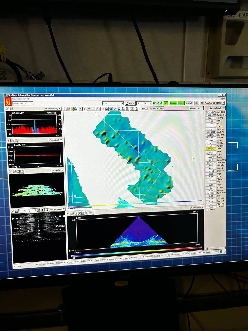Click the Line cnt. button

189,103
